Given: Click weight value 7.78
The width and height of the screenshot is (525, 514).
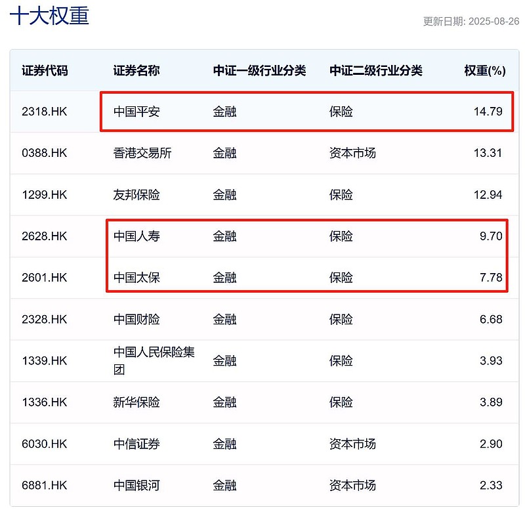Looking at the screenshot, I should tap(491, 278).
